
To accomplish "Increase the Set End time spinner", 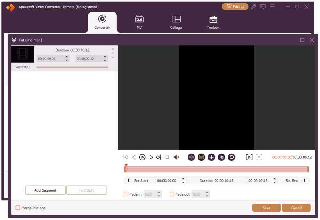I will click(x=274, y=179).
